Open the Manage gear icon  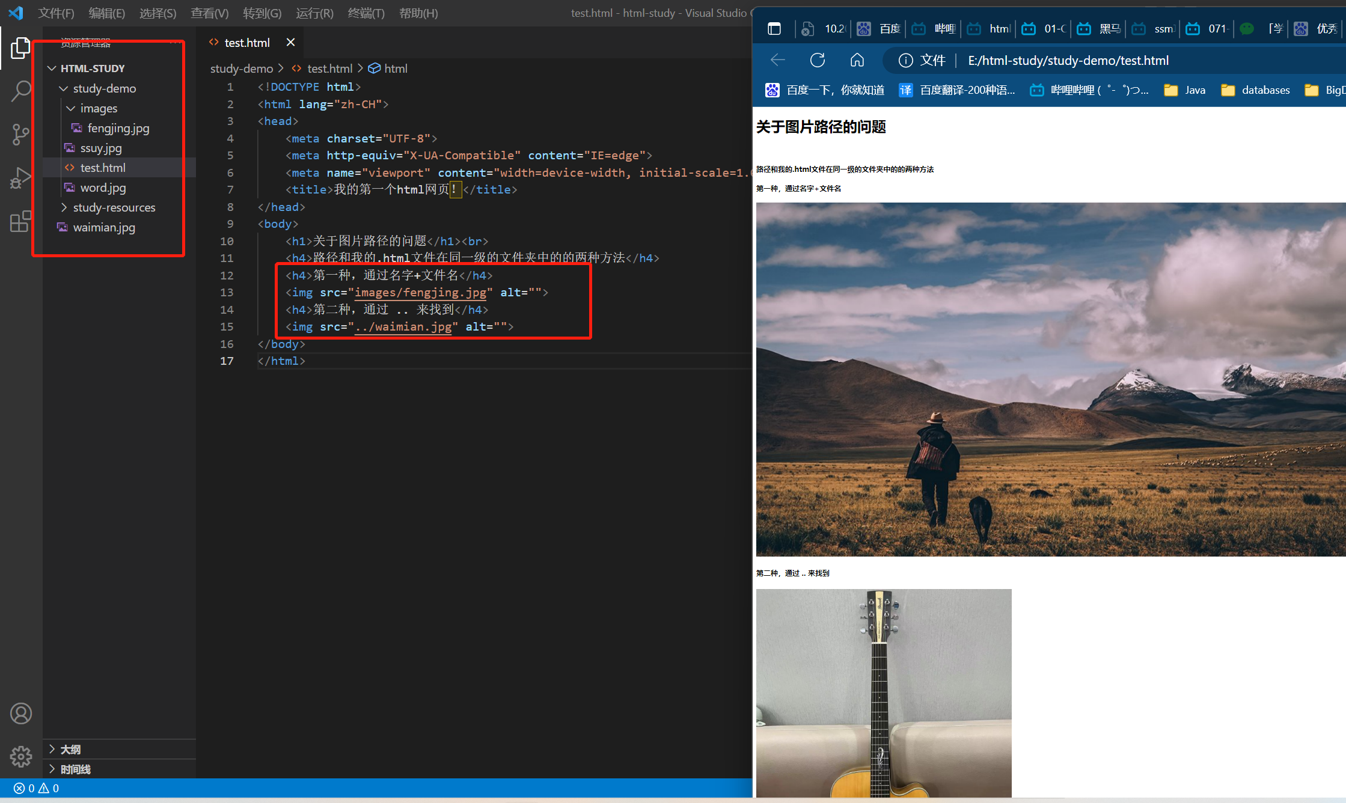tap(20, 756)
